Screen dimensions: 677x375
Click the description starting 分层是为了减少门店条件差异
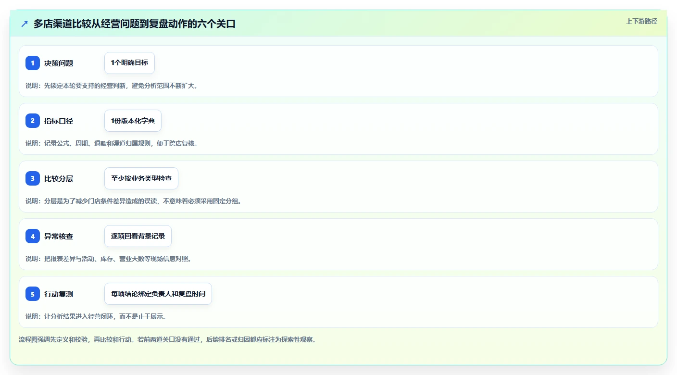133,201
